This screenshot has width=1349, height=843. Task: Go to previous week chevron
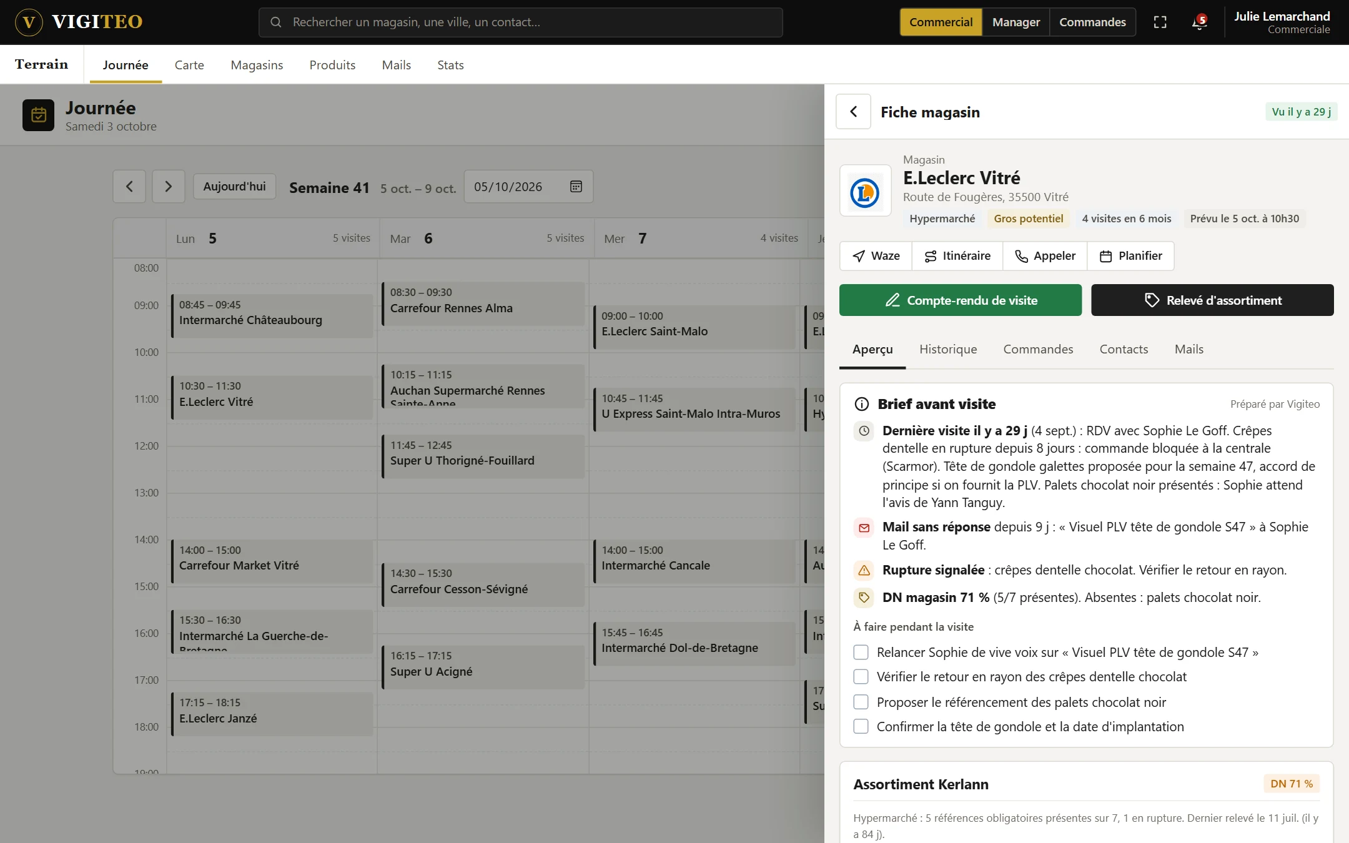tap(129, 187)
